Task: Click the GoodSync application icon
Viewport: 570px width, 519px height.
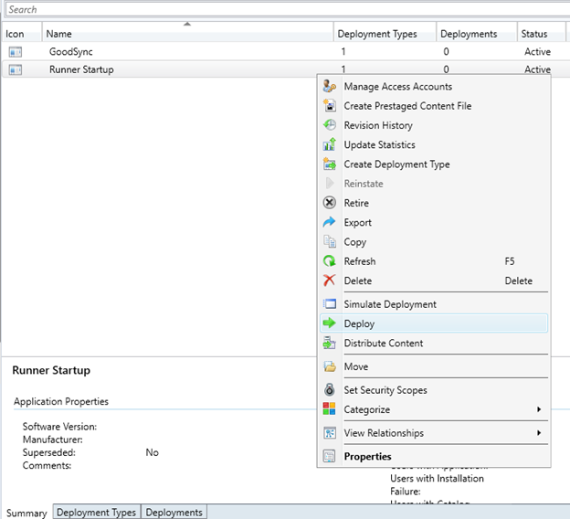Action: click(x=15, y=52)
